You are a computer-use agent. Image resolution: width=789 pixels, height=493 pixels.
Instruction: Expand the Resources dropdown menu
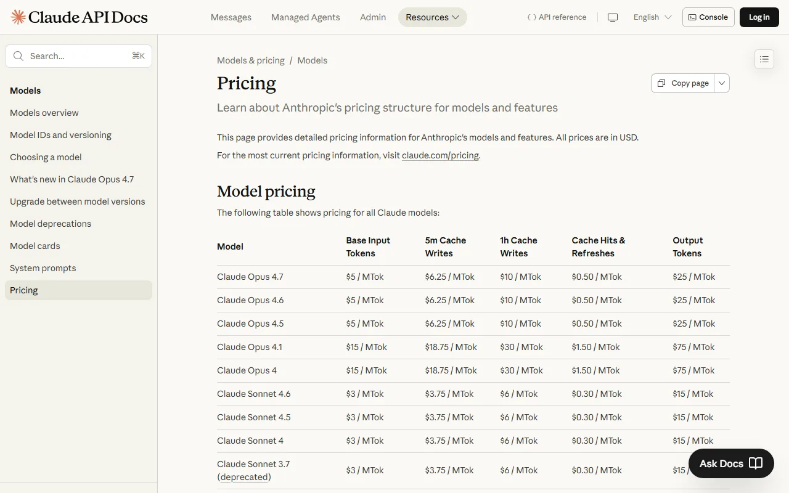433,17
